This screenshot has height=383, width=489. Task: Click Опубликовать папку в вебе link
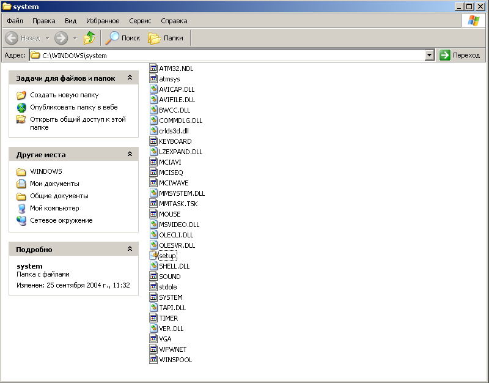[x=74, y=107]
